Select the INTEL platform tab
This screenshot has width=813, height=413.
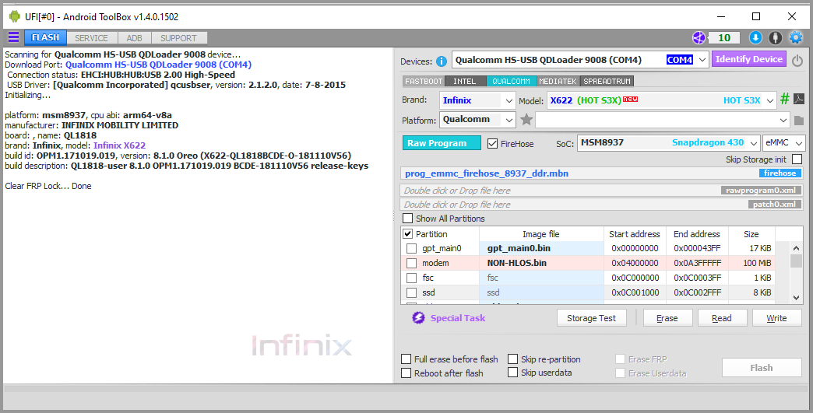(x=465, y=81)
